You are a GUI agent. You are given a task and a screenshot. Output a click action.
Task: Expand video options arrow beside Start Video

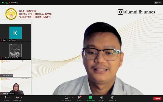21,97
